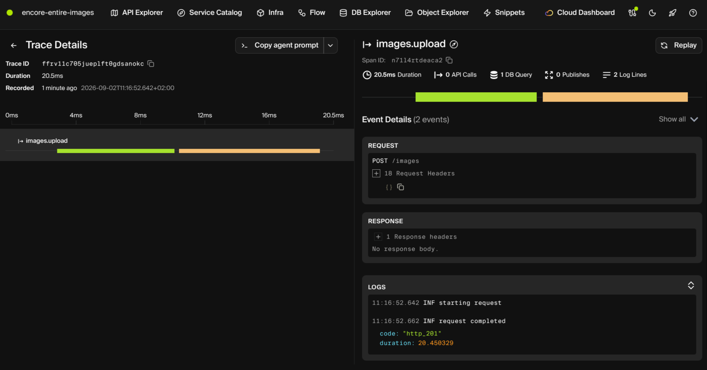
Task: Click the rocket deploy icon
Action: coord(672,13)
